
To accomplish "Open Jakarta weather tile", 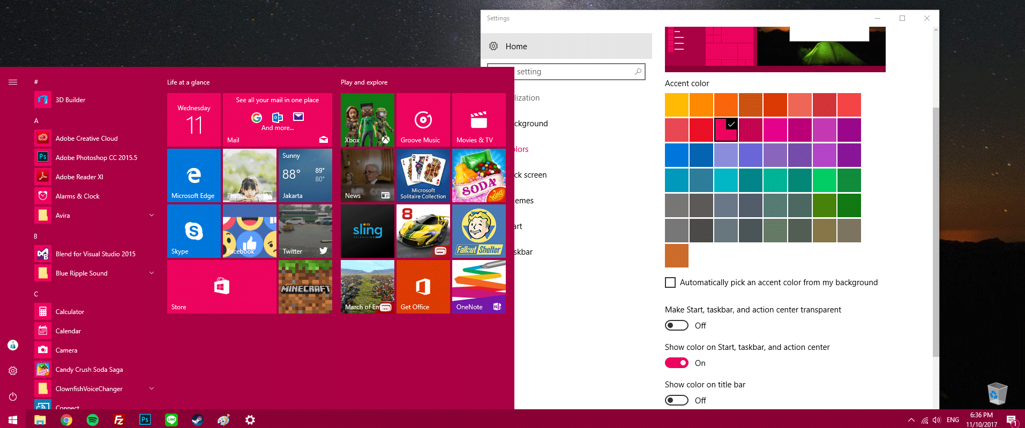I will pyautogui.click(x=305, y=175).
